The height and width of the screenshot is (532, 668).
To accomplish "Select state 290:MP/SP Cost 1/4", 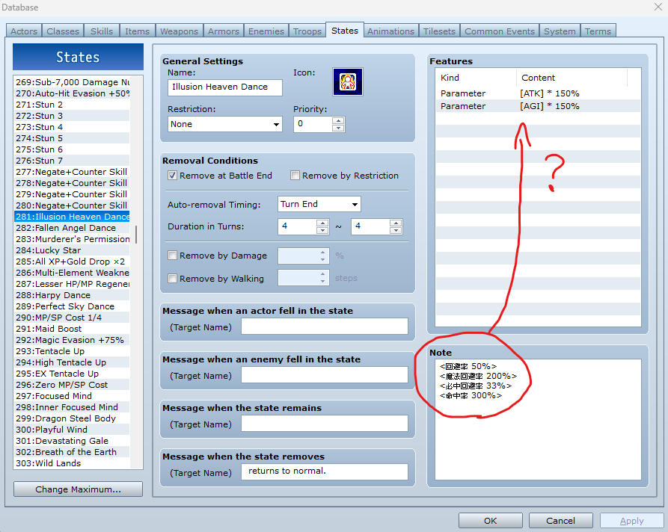I will pyautogui.click(x=72, y=318).
